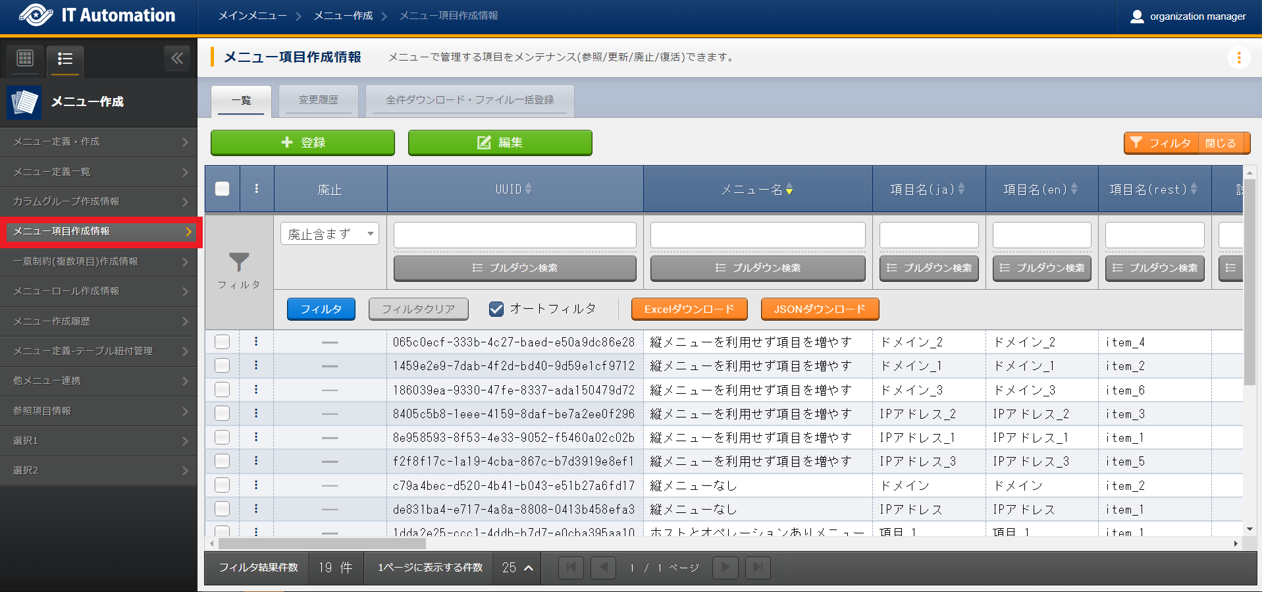Open the メニュー作成 menu group icon
The width and height of the screenshot is (1262, 592).
[x=24, y=102]
